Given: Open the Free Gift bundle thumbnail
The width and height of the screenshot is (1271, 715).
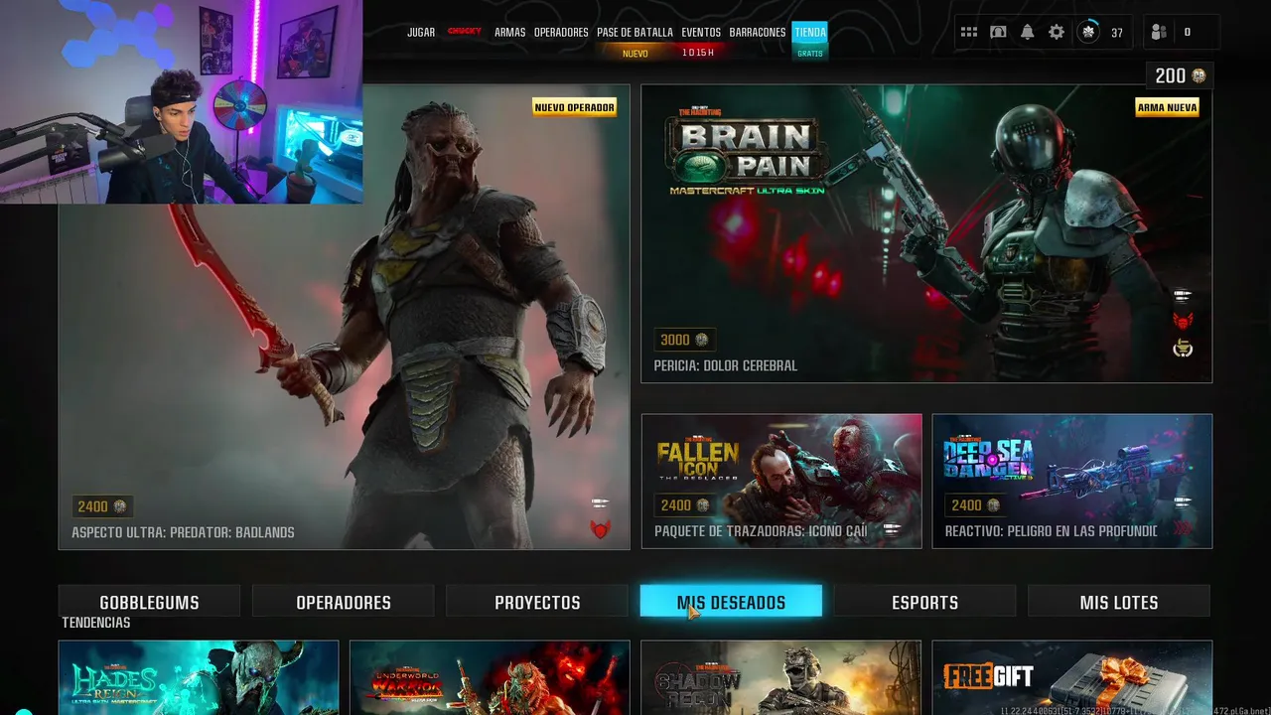Looking at the screenshot, I should coord(1072,677).
